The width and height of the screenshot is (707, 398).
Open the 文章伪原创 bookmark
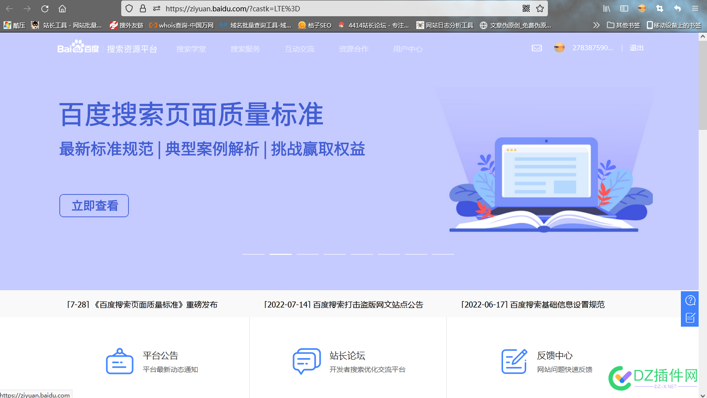coord(516,25)
